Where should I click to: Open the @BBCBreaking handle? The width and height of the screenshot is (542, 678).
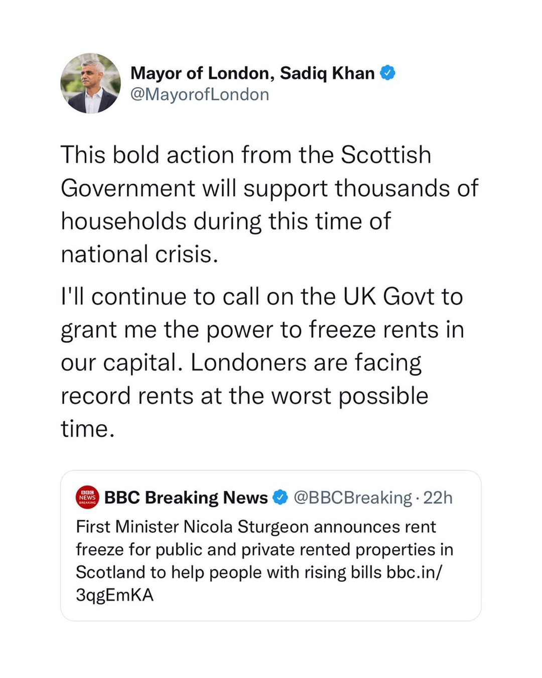(353, 497)
